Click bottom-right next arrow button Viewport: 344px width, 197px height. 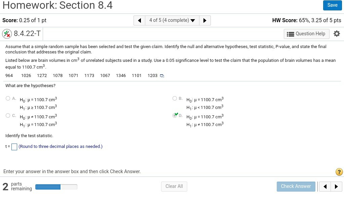tap(336, 186)
